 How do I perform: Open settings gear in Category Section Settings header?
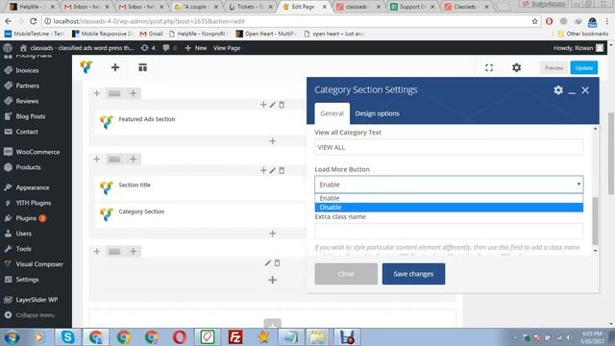point(558,90)
